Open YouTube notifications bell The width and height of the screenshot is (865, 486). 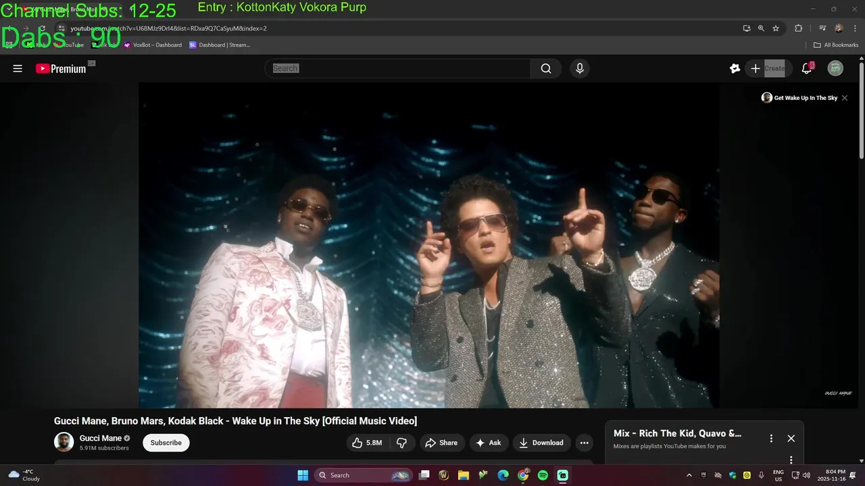[x=806, y=68]
